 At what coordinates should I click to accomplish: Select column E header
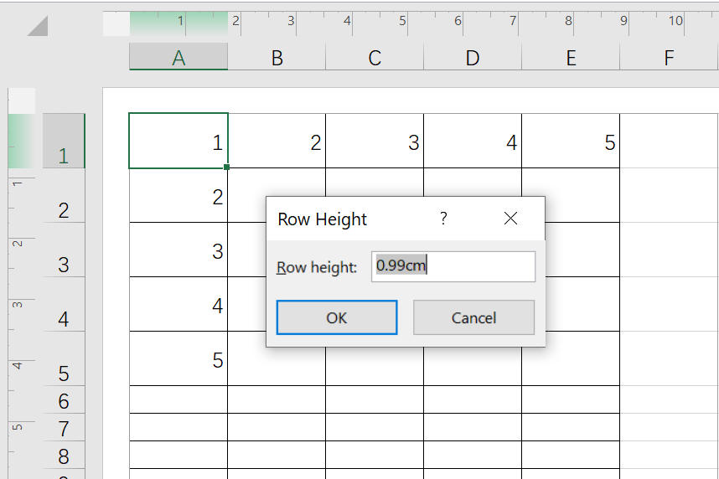(x=571, y=58)
